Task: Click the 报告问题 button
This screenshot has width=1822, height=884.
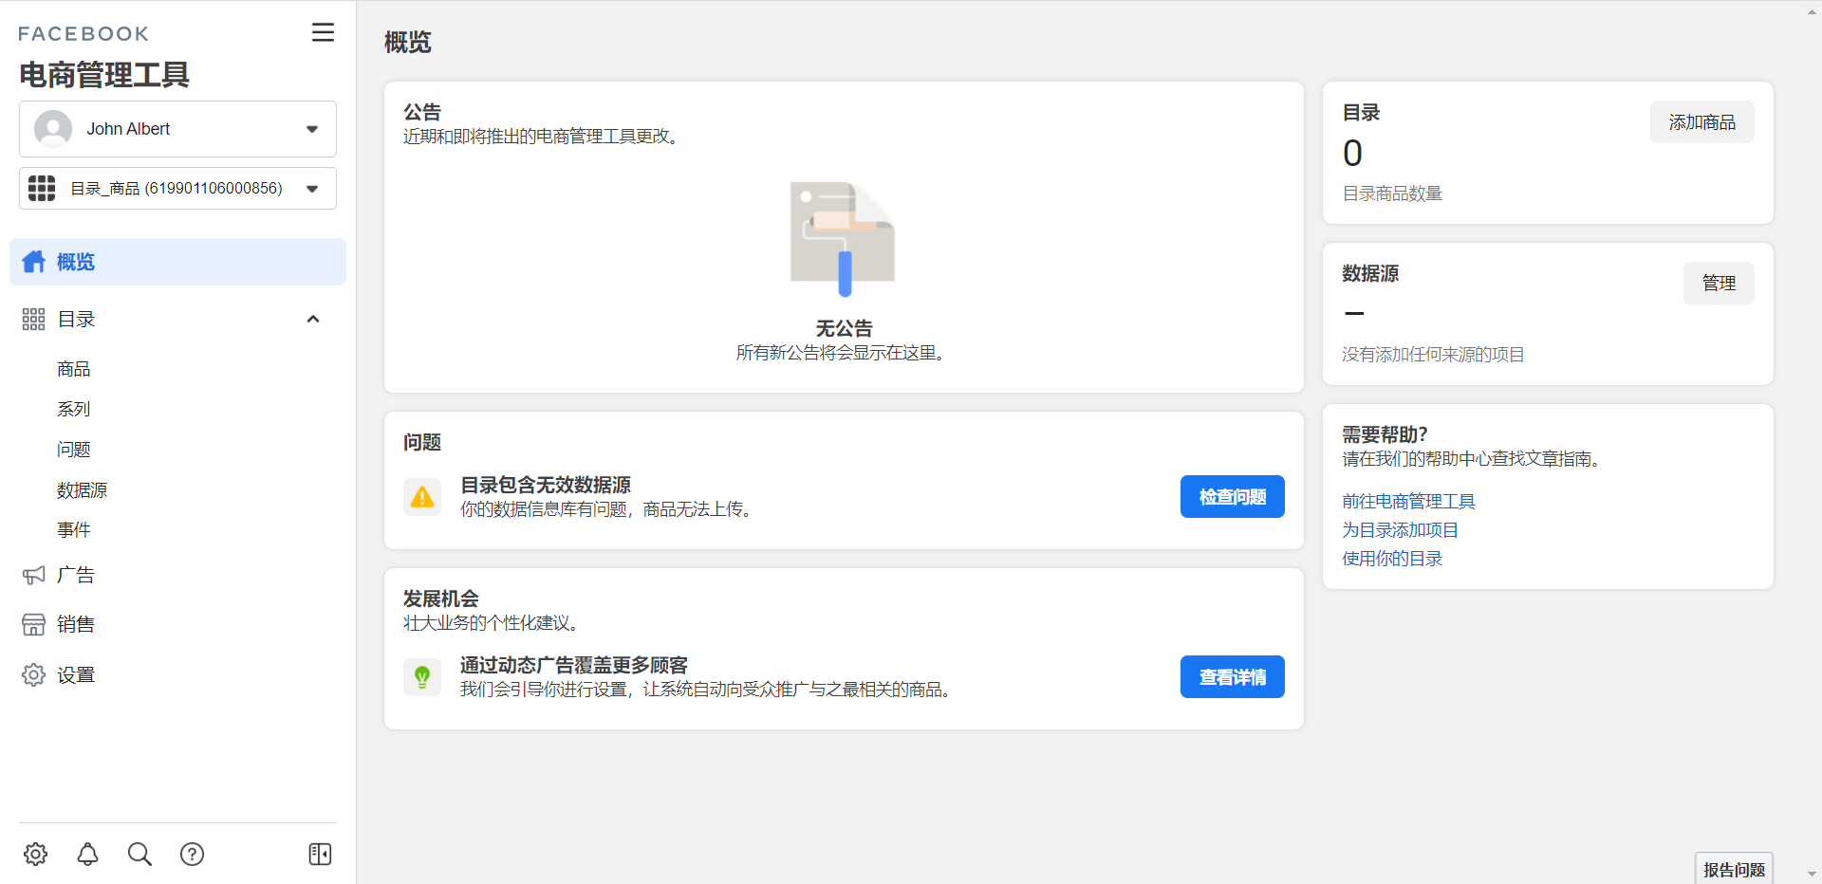Action: (x=1734, y=870)
